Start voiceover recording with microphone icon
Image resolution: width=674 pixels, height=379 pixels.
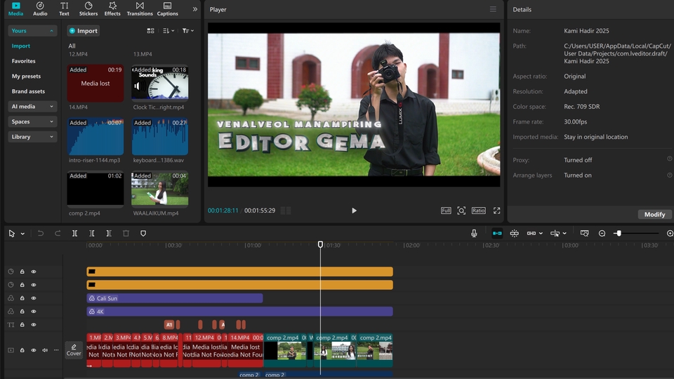point(474,233)
